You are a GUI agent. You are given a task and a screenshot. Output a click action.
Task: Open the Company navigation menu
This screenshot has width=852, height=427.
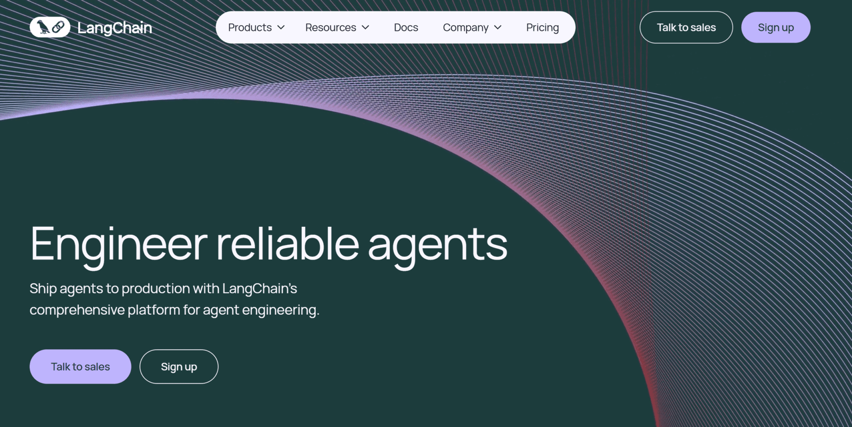[x=472, y=27]
